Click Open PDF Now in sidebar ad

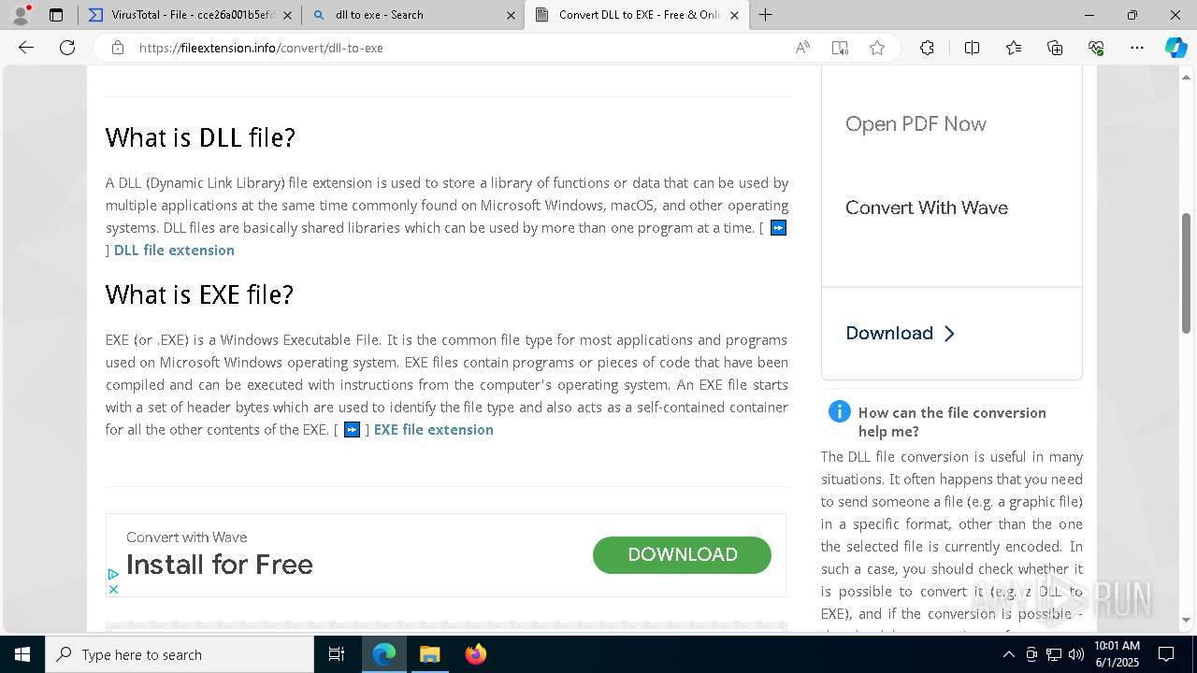[916, 124]
